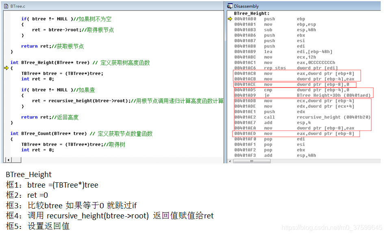Viewport: 386px width, 235px height.
Task: Click left scroll arrow in Disassembly window
Action: pos(230,161)
